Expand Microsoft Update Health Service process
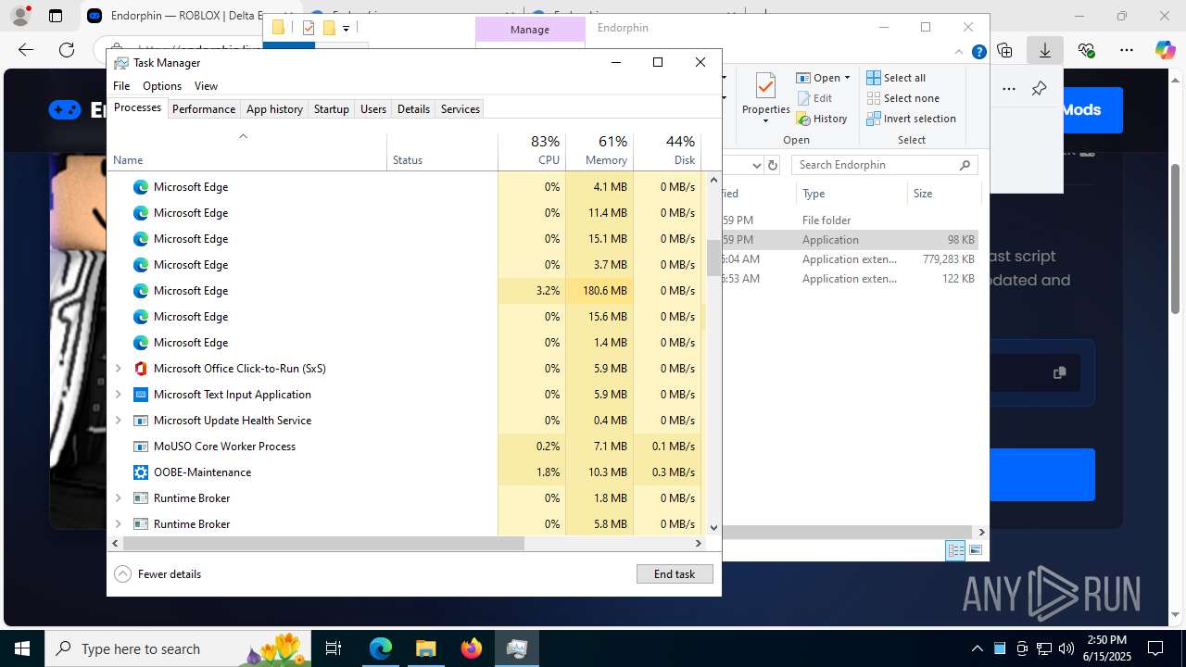Viewport: 1186px width, 667px height. (118, 421)
